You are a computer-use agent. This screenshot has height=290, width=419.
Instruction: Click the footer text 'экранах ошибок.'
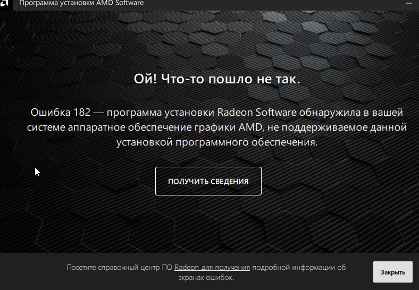[206, 278]
